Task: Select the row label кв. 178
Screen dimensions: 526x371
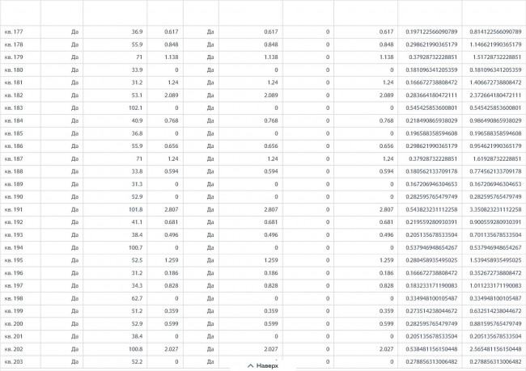Action: point(14,44)
